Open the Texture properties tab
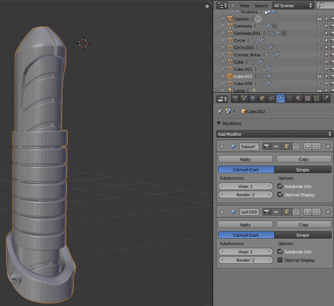 (x=308, y=98)
